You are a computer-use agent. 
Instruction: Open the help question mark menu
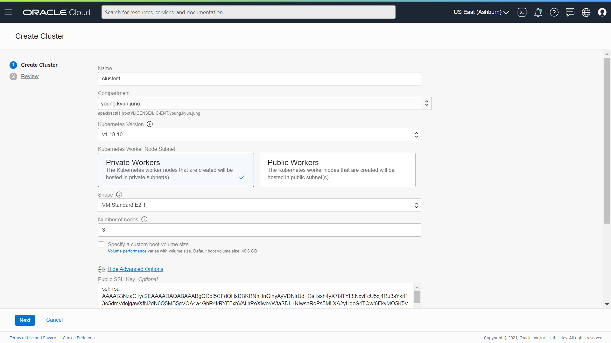click(554, 12)
